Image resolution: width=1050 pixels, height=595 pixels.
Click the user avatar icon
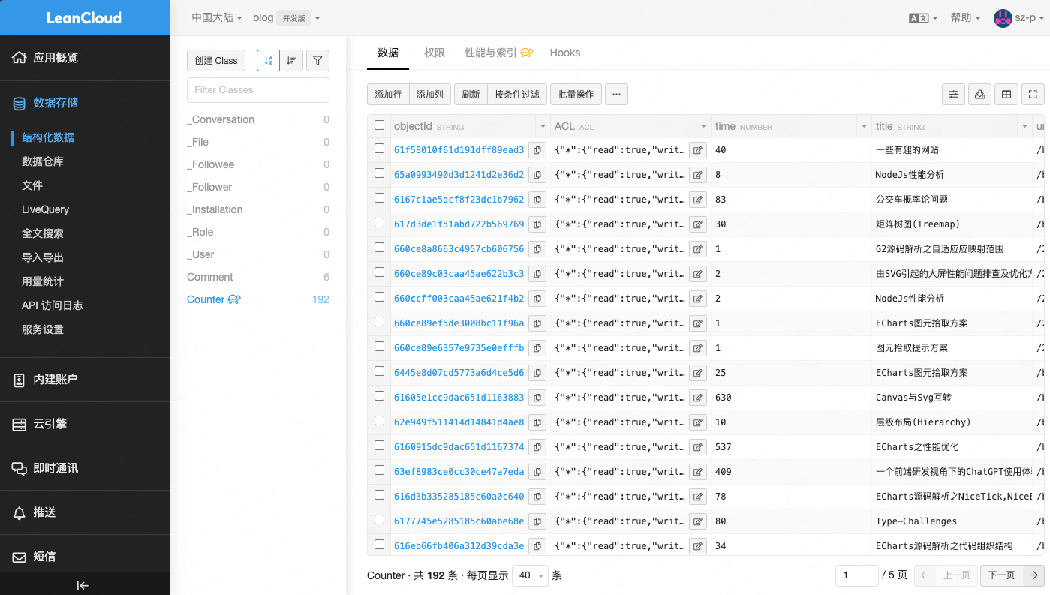1003,18
